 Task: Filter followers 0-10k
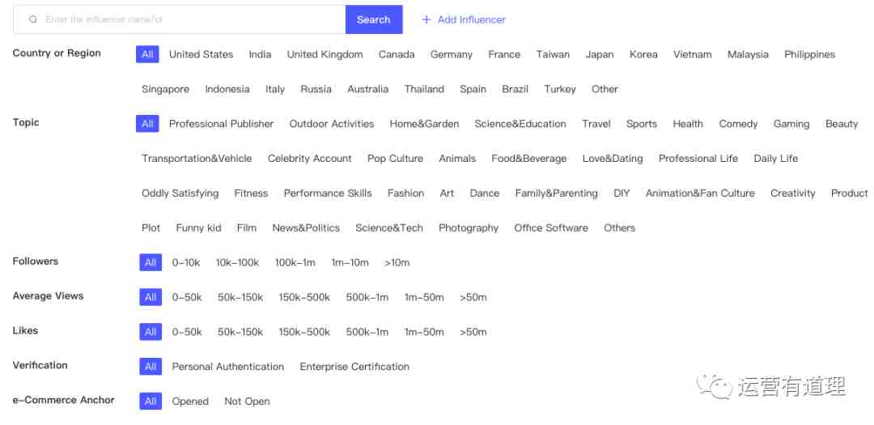(x=185, y=262)
